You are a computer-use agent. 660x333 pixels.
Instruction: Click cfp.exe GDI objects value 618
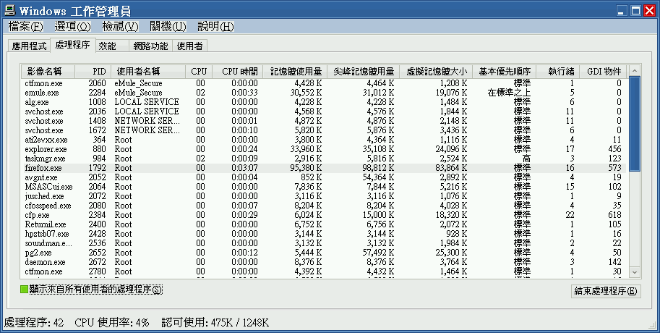pyautogui.click(x=614, y=215)
